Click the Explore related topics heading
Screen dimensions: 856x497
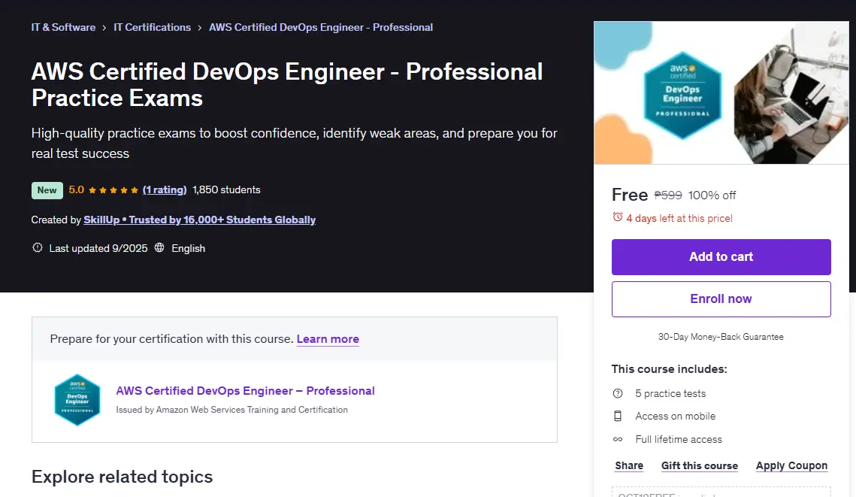(x=123, y=477)
